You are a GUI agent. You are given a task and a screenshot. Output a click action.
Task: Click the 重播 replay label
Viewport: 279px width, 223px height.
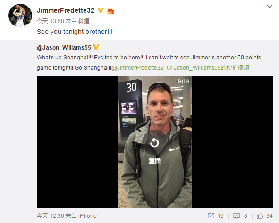154,161
